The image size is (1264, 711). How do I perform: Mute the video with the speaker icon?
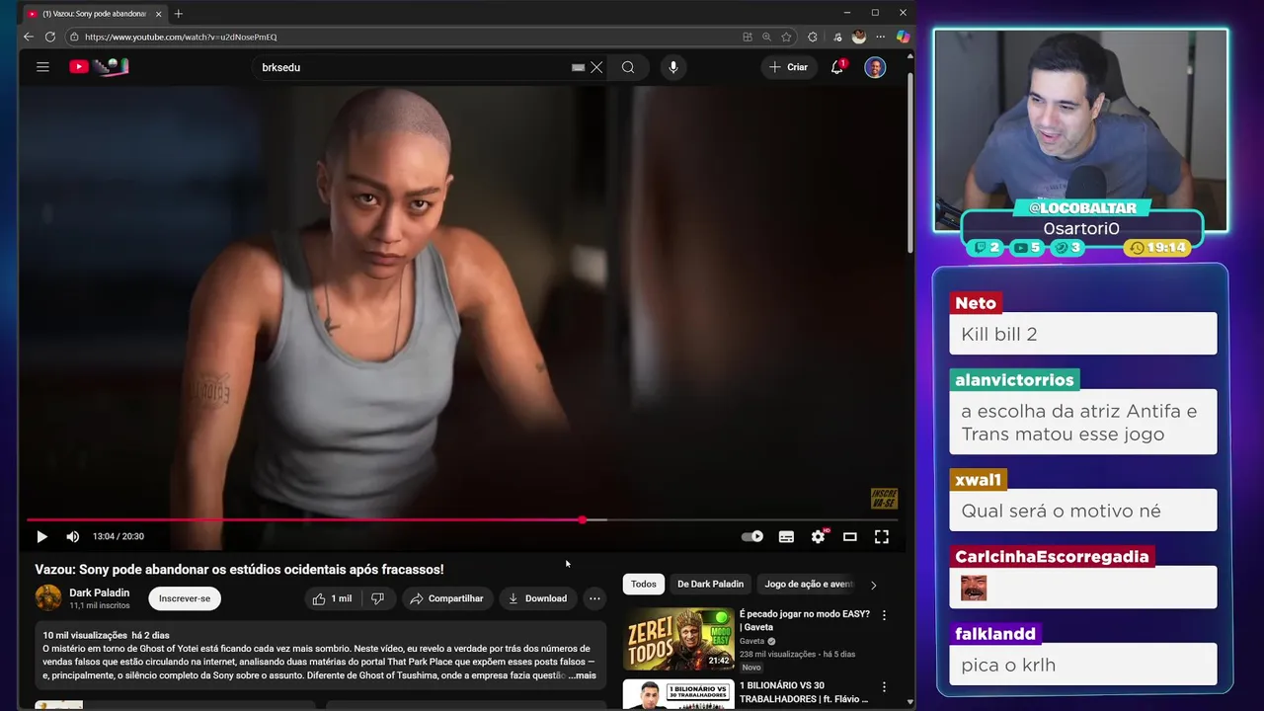click(x=72, y=536)
